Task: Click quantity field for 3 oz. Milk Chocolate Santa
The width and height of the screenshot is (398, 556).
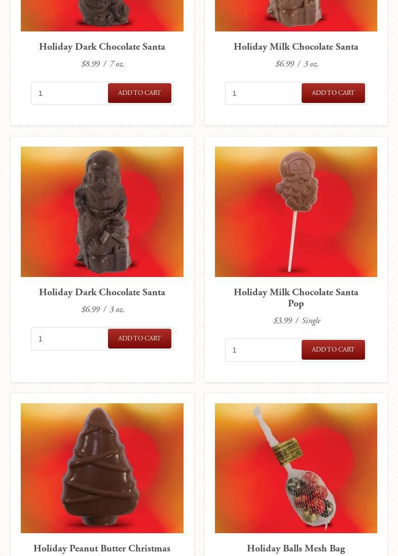Action: (x=263, y=93)
